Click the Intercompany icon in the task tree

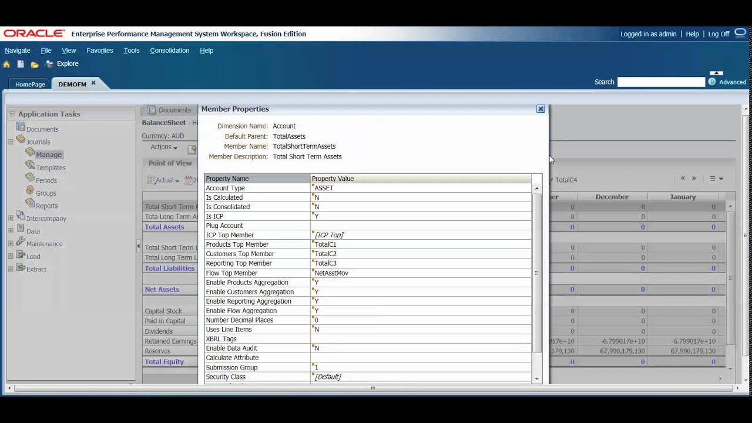[21, 217]
